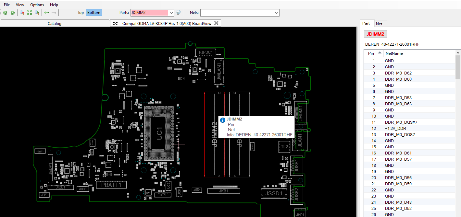Click the rotate left icon in toolbar
Viewport: 461px width, 217px height.
pyautogui.click(x=5, y=13)
